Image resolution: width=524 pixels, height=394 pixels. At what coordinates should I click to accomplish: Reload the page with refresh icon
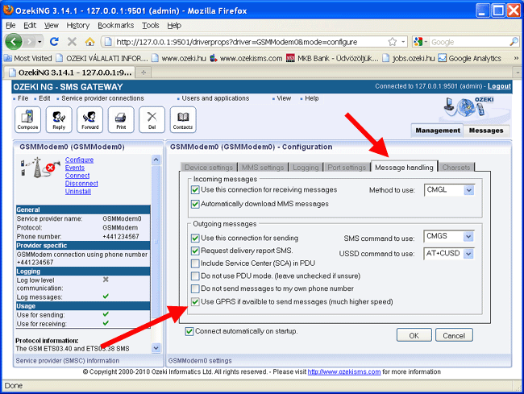point(54,41)
